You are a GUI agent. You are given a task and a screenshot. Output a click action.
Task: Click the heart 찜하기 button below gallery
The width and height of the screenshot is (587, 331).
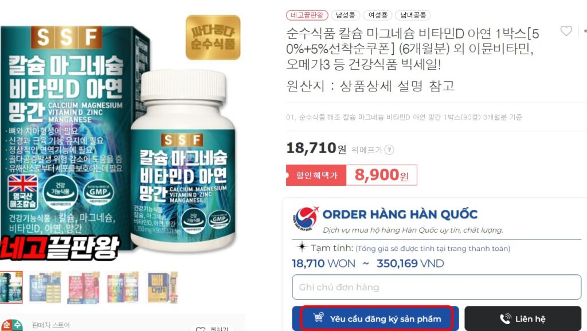tap(212, 328)
